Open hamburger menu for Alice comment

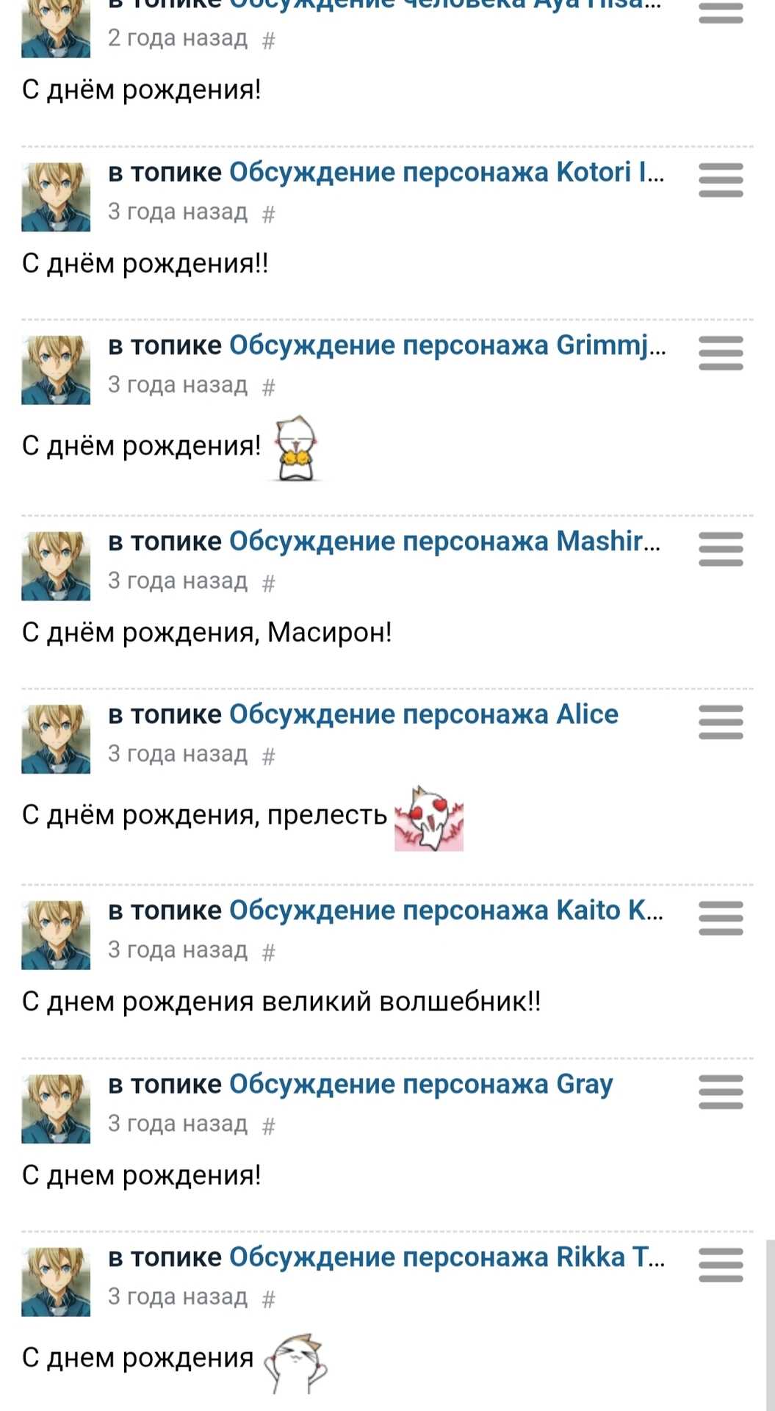[721, 722]
